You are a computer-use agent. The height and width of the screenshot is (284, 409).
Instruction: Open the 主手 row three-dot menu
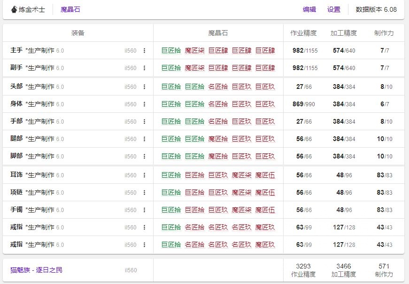(x=144, y=51)
